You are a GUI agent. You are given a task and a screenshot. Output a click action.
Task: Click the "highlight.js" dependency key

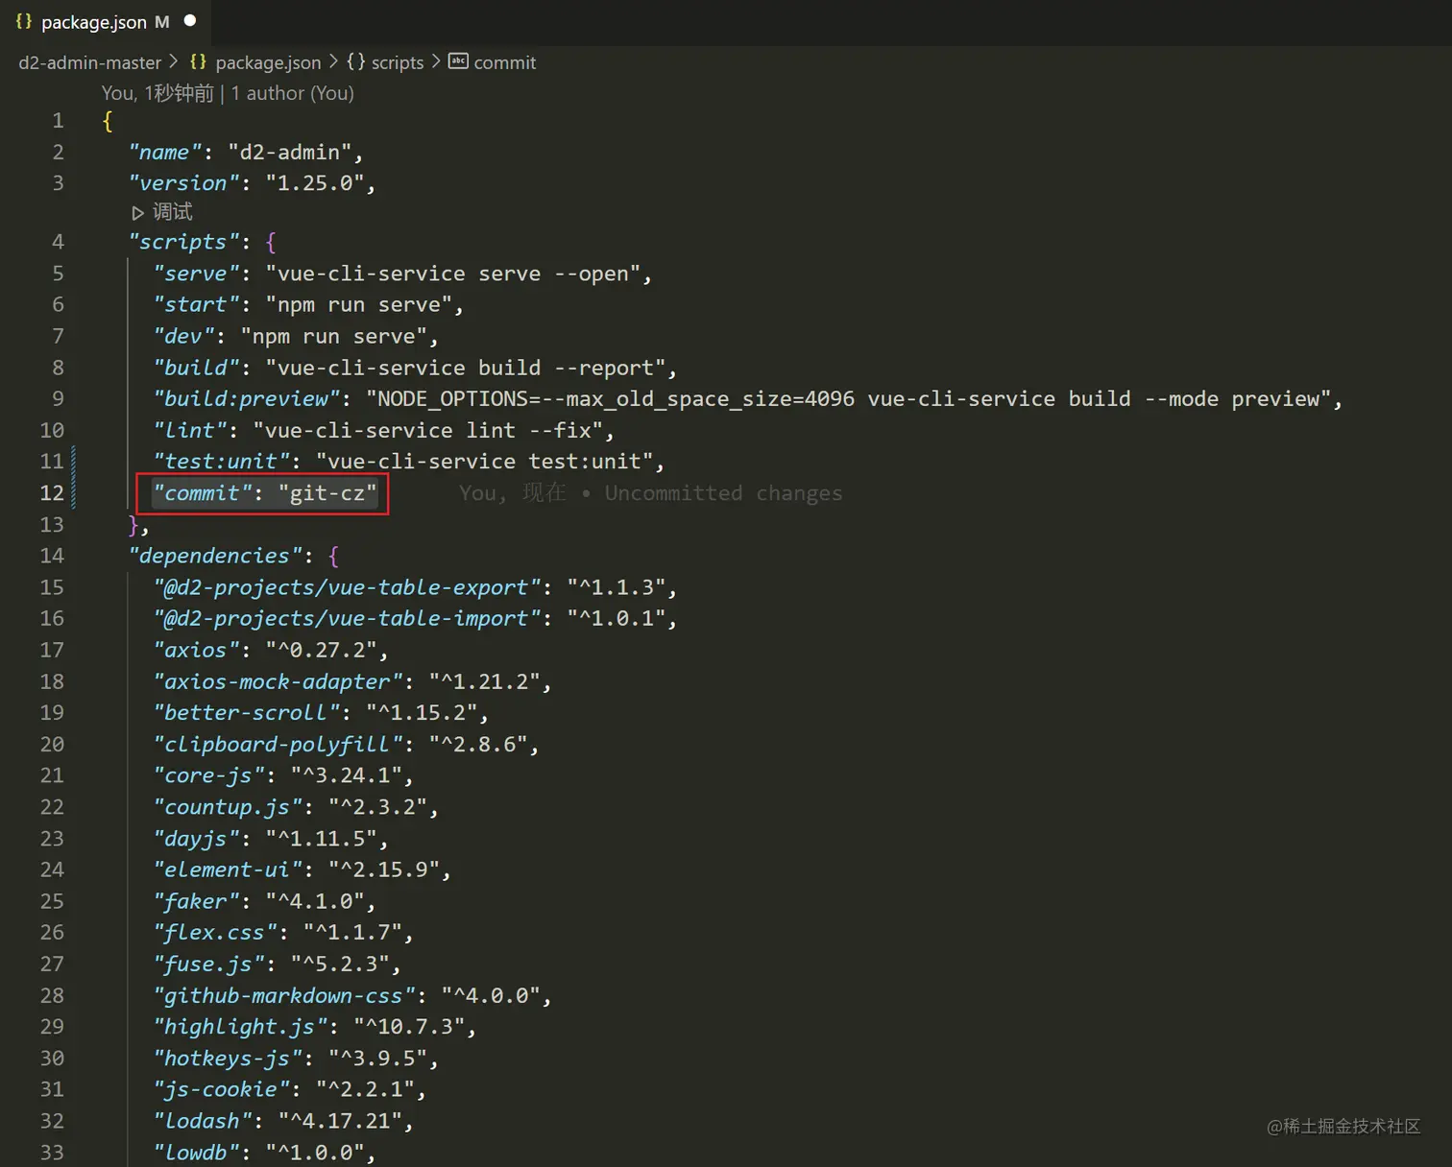point(240,1027)
